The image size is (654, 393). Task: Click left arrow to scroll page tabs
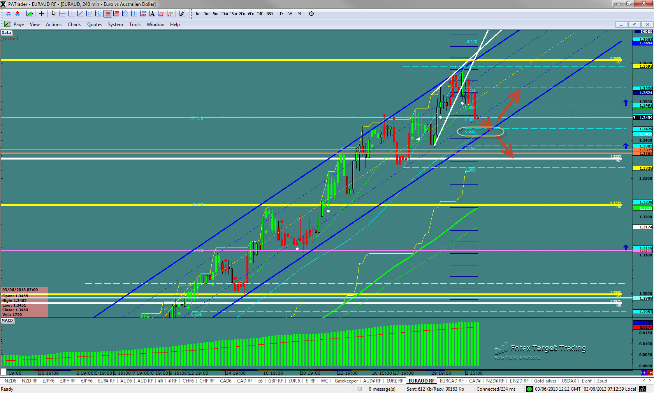644,381
